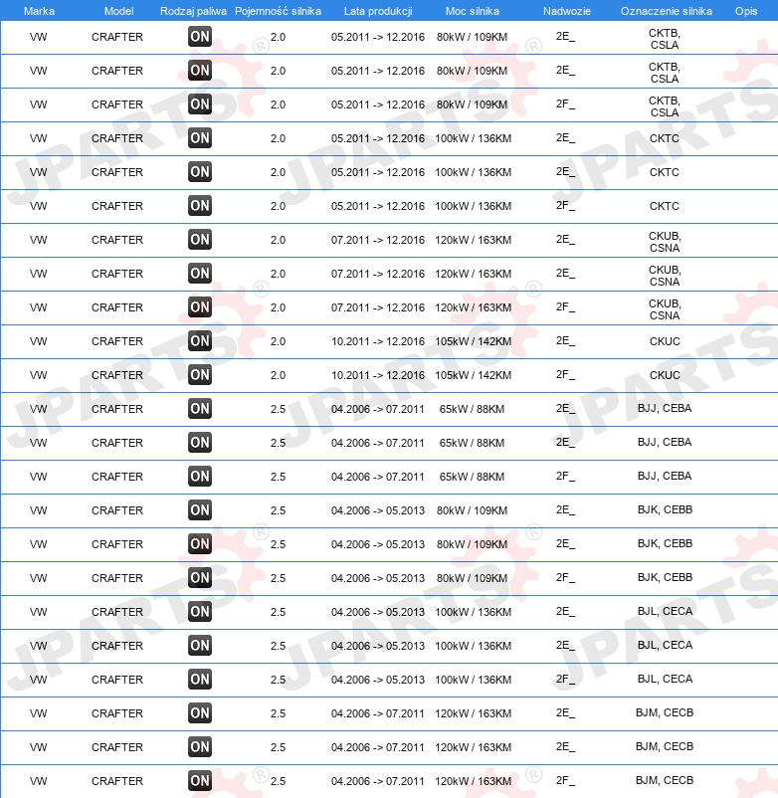Click 04.2006 -> 07.2011 in the BJM, CECB 2F_ row

click(x=377, y=781)
